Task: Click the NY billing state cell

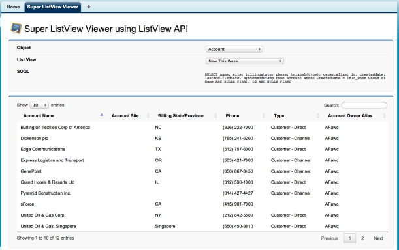Action: point(158,215)
